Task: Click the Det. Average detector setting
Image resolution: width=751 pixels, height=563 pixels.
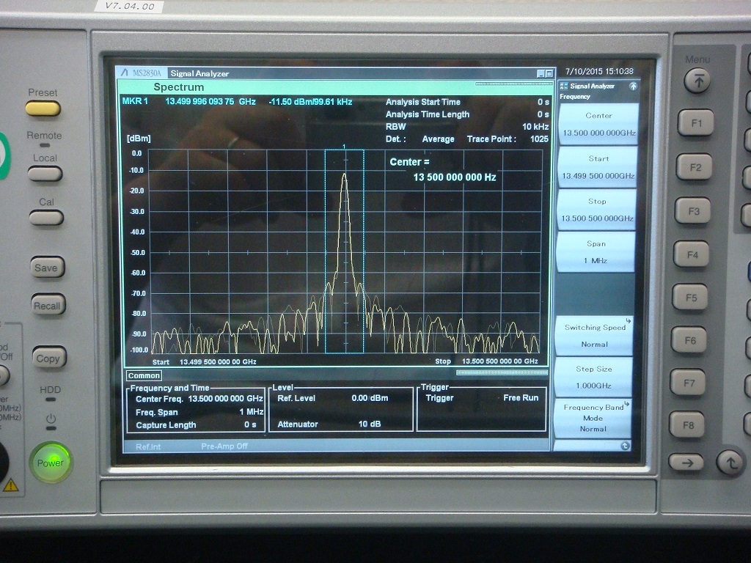Action: (x=420, y=139)
